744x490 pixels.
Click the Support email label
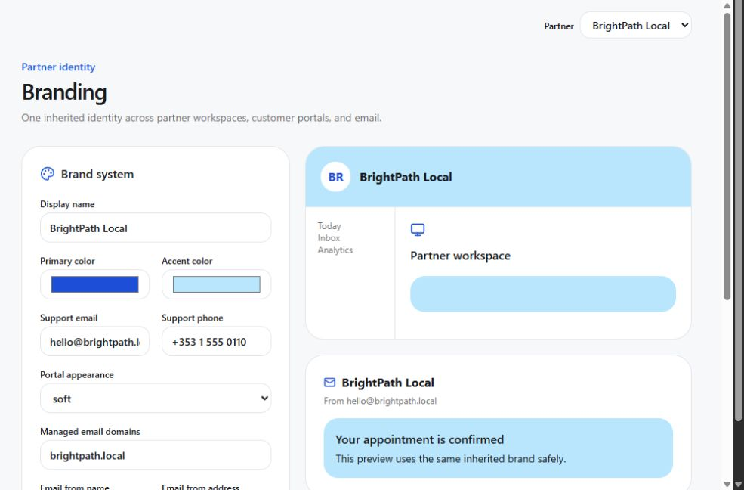(x=69, y=318)
